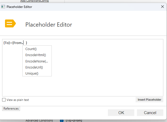Click the yellow placeholder tag icon
The image size is (167, 122).
pos(10,23)
